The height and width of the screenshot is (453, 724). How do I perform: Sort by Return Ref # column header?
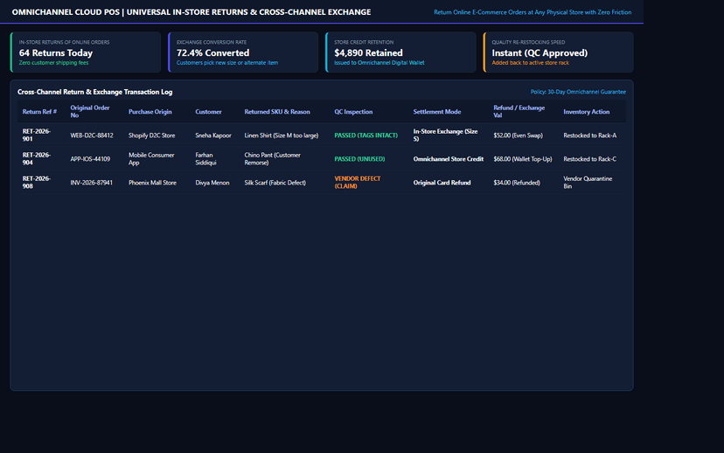[39, 112]
